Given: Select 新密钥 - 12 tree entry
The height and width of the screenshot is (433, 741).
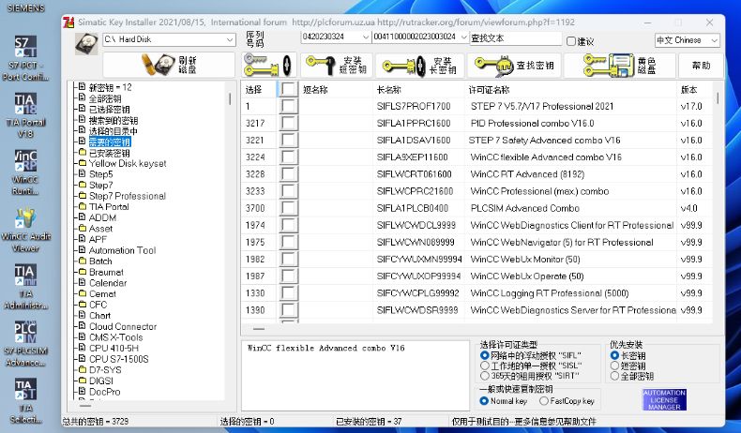Looking at the screenshot, I should (x=110, y=87).
